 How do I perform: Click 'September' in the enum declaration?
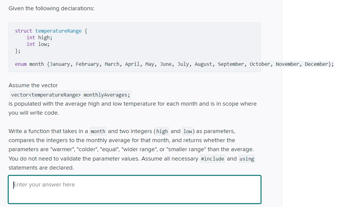click(231, 64)
